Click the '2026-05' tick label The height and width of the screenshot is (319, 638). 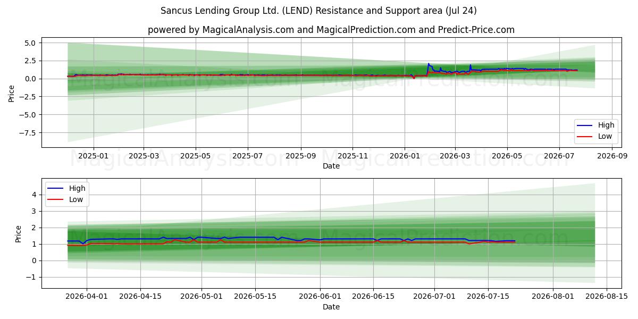coord(507,156)
